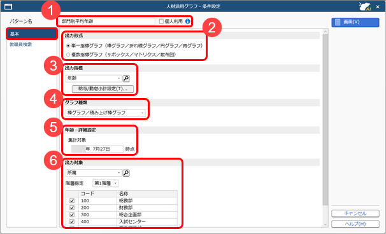
Task: Click code cell 200
Action: click(97, 208)
